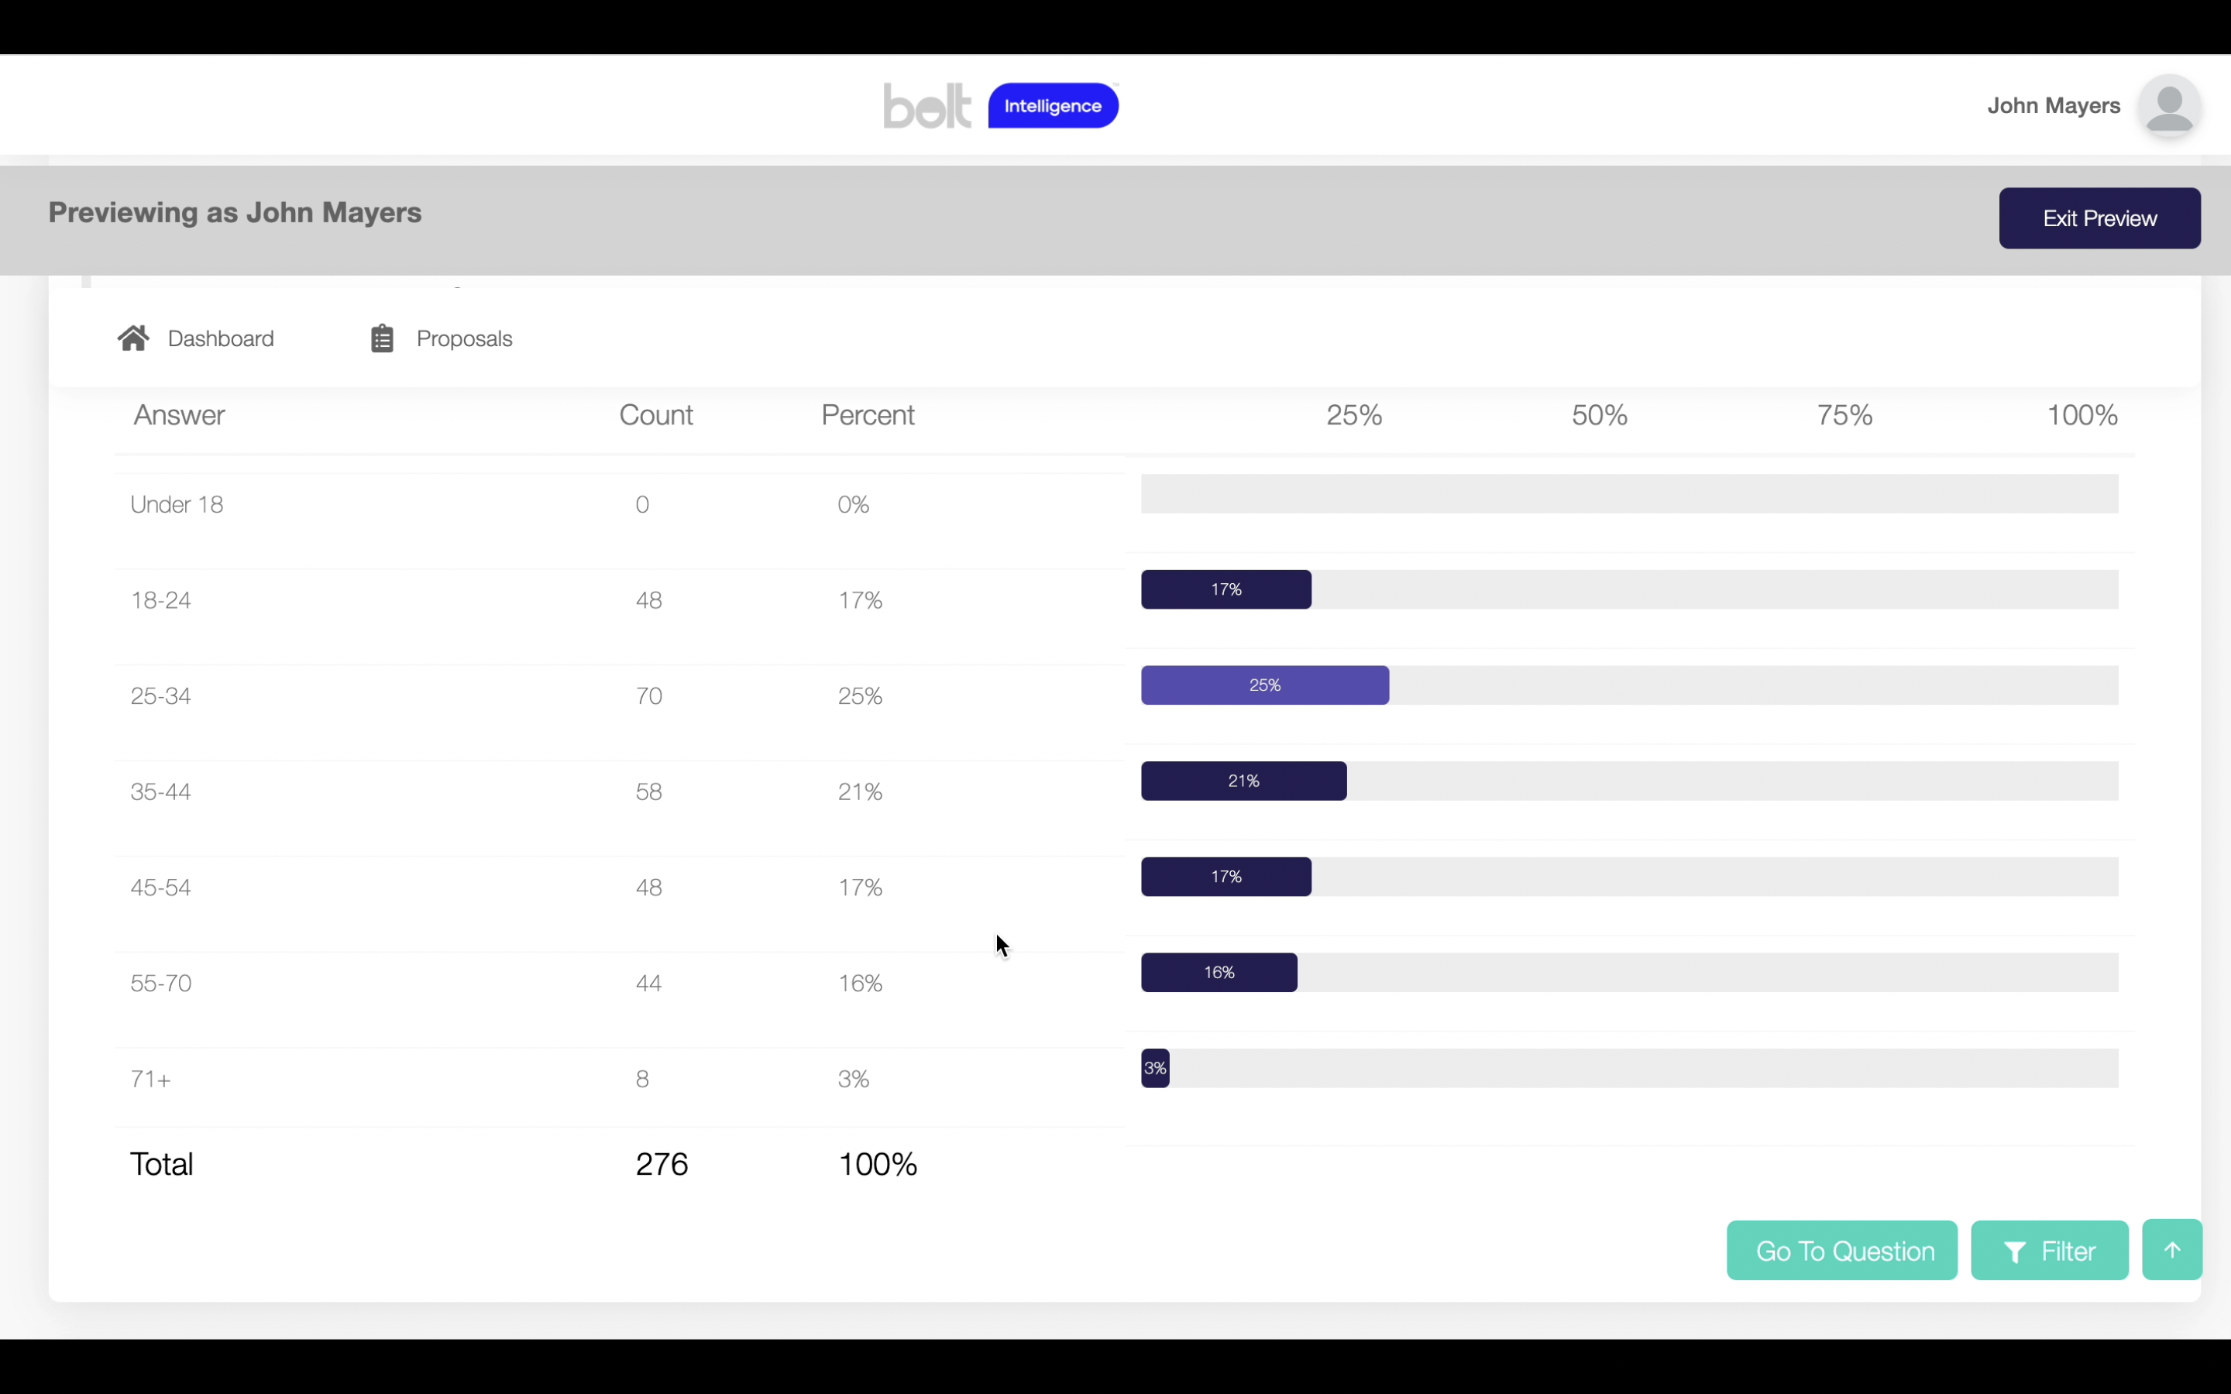The width and height of the screenshot is (2231, 1394).
Task: Click the Proposals clipboard icon
Action: pos(382,338)
